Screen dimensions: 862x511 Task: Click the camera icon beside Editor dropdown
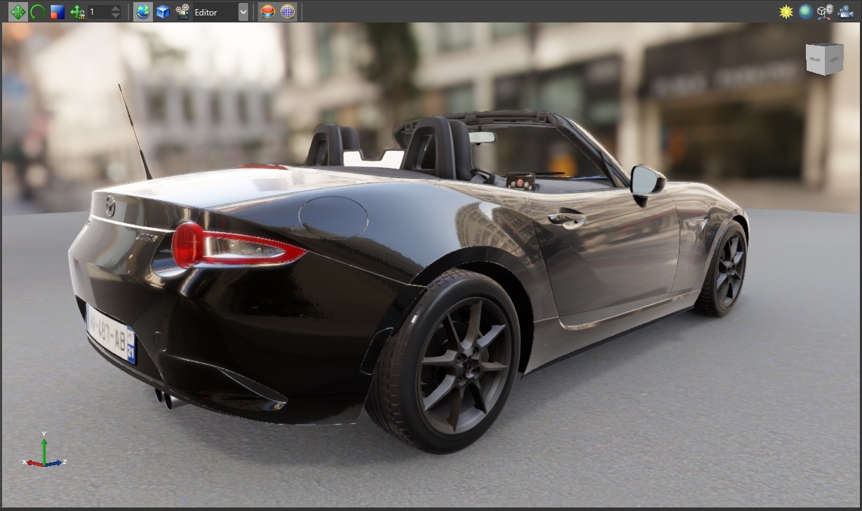(x=182, y=12)
